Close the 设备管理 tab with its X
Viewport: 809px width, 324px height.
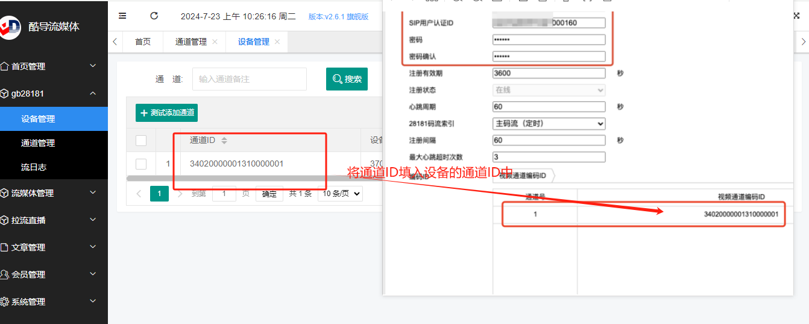point(277,42)
